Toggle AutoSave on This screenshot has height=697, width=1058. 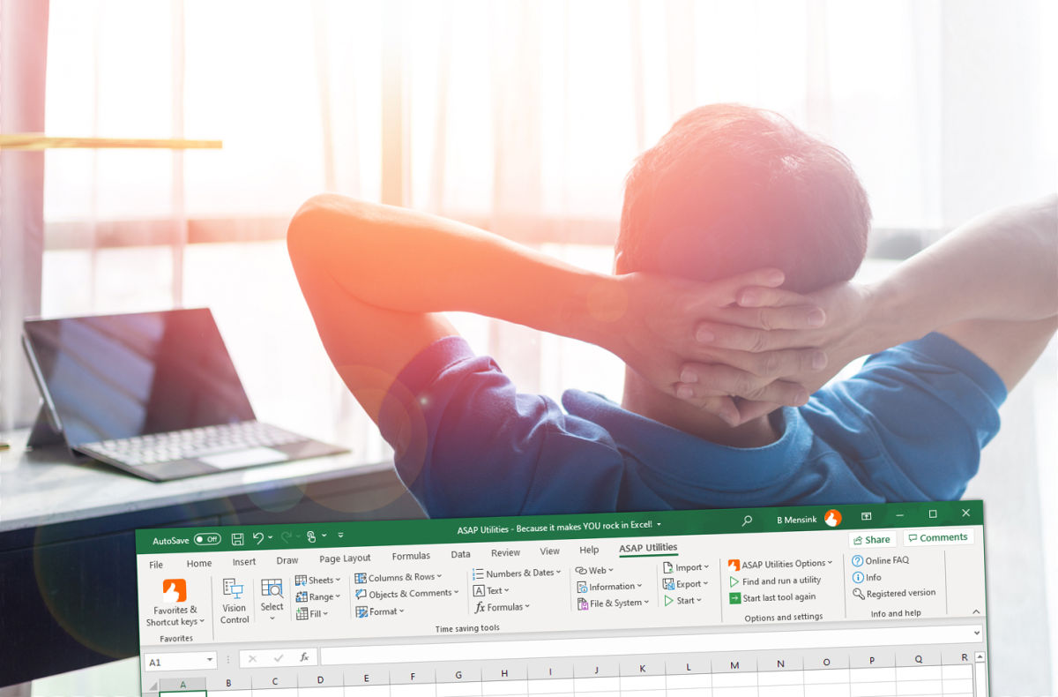[x=206, y=539]
